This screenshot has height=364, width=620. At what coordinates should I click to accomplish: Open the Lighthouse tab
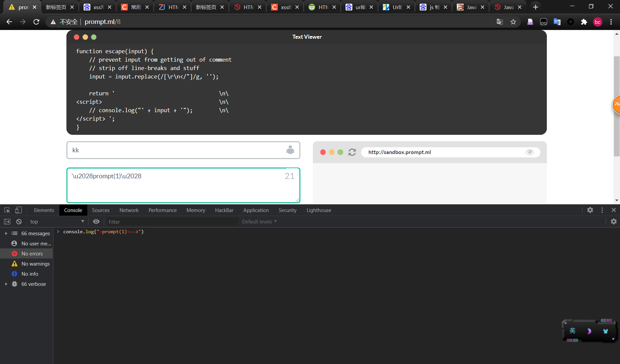coord(319,210)
